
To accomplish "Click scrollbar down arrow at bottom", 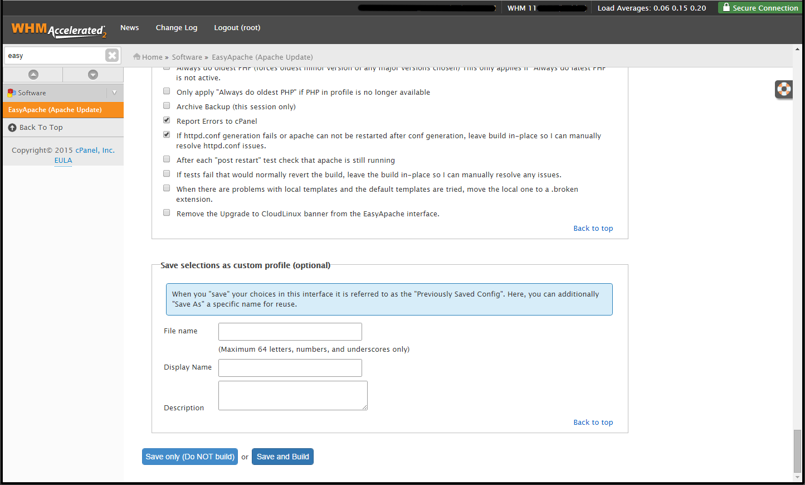I will pyautogui.click(x=797, y=478).
